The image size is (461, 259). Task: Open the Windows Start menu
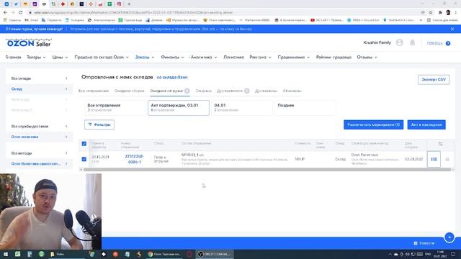(x=6, y=254)
